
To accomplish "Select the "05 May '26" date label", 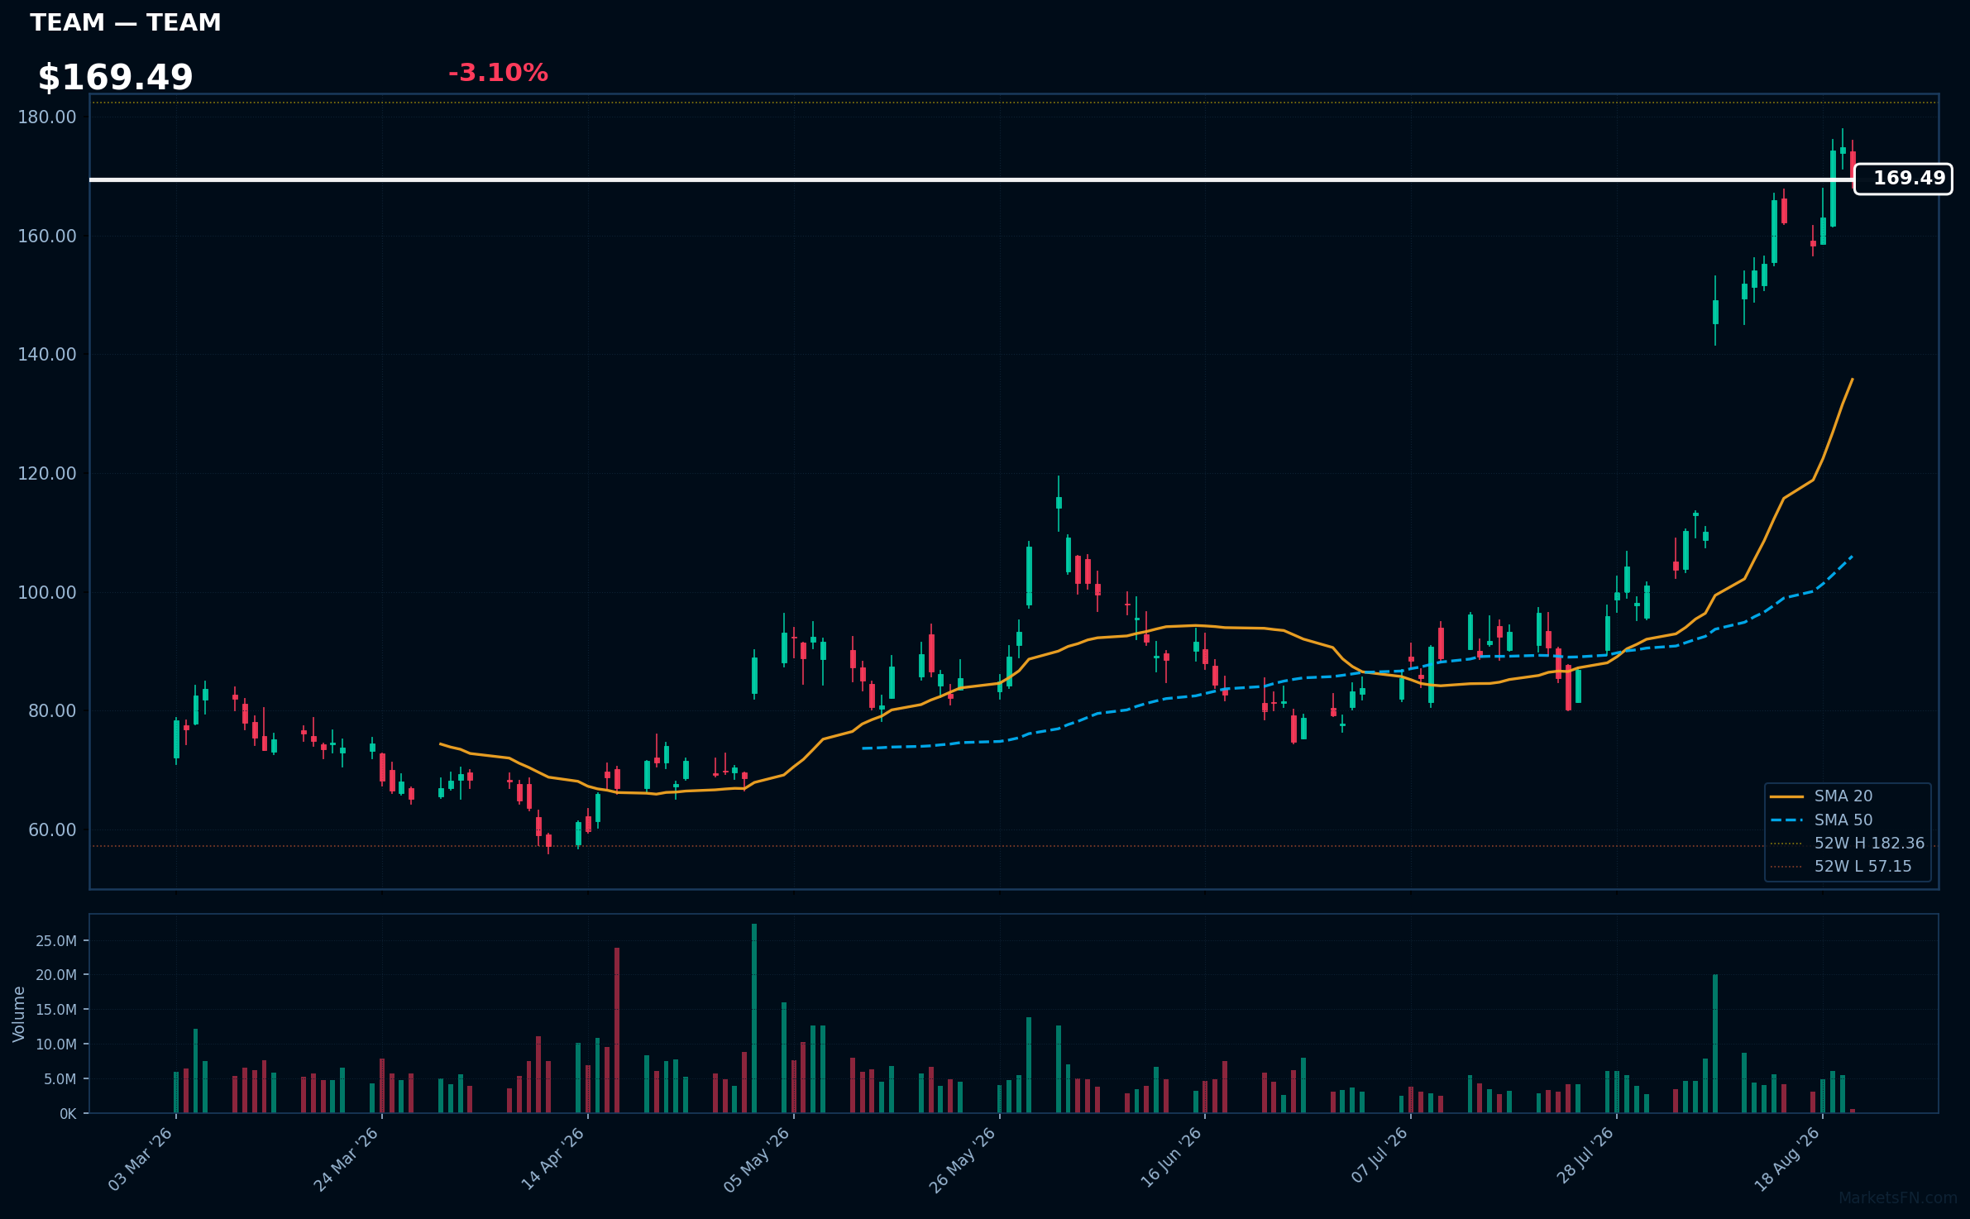I will [757, 1159].
